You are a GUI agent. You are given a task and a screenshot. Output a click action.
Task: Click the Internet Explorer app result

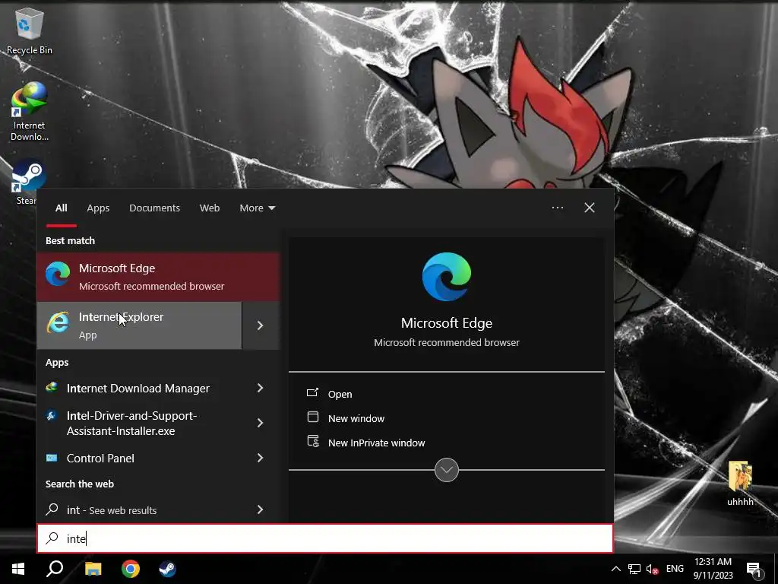point(140,325)
